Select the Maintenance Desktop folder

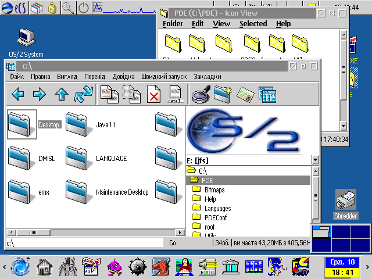(x=107, y=192)
